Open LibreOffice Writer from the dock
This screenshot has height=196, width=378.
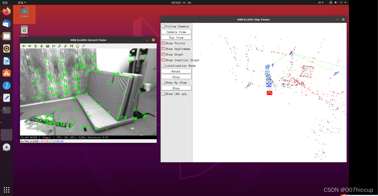pyautogui.click(x=7, y=61)
